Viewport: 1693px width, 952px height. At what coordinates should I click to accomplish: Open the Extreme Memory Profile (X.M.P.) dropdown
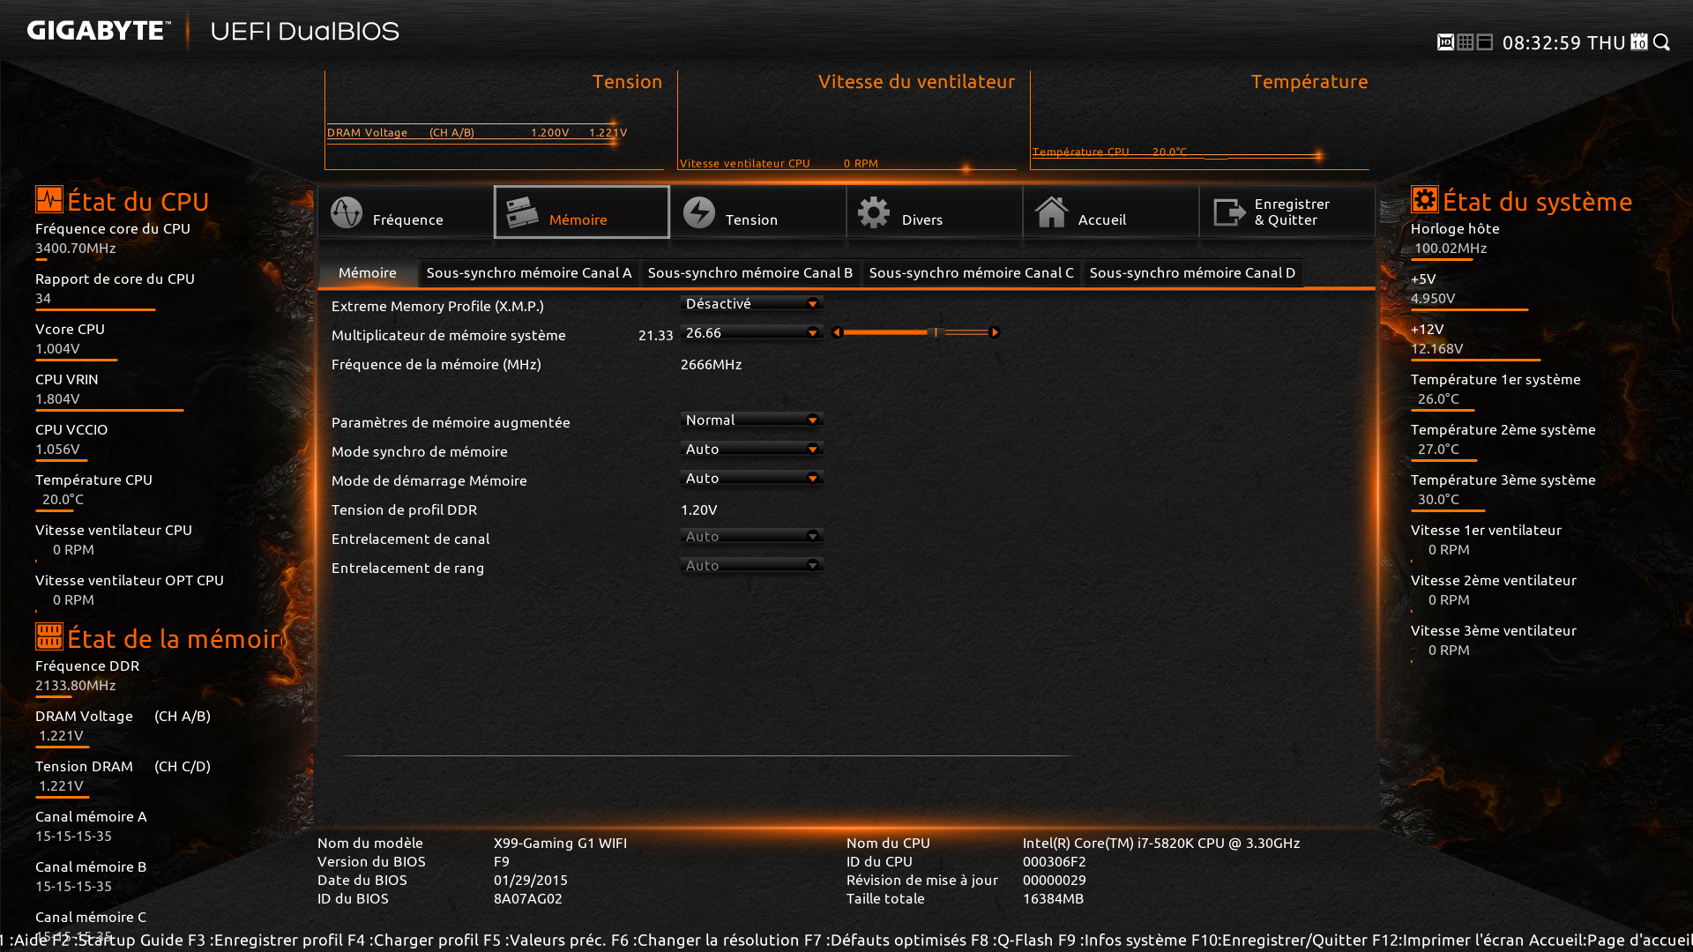pyautogui.click(x=752, y=304)
